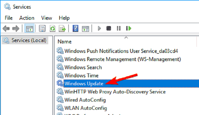The width and height of the screenshot is (199, 115).
Task: Open the Action menu
Action: [x=27, y=18]
